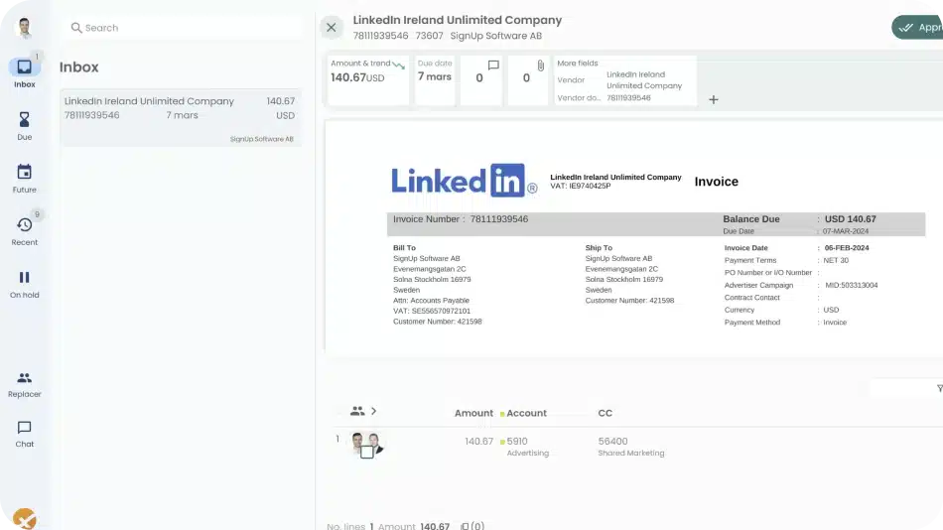This screenshot has height=530, width=943.
Task: Open the Replacer people section
Action: point(24,384)
